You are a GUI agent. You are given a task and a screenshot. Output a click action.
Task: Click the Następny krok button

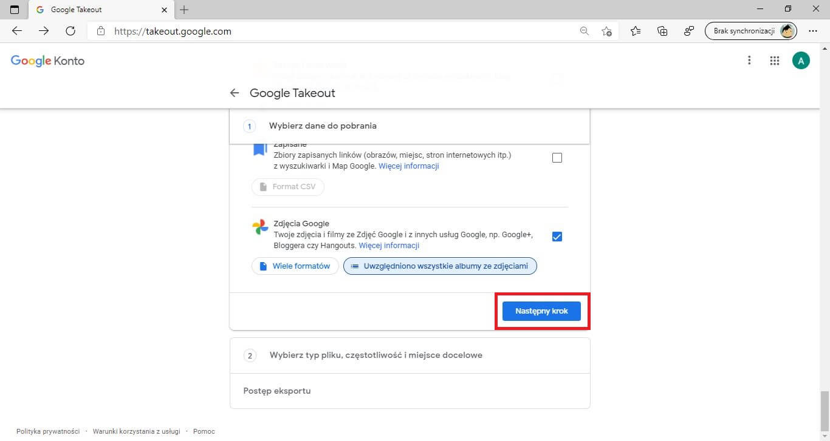click(x=541, y=311)
